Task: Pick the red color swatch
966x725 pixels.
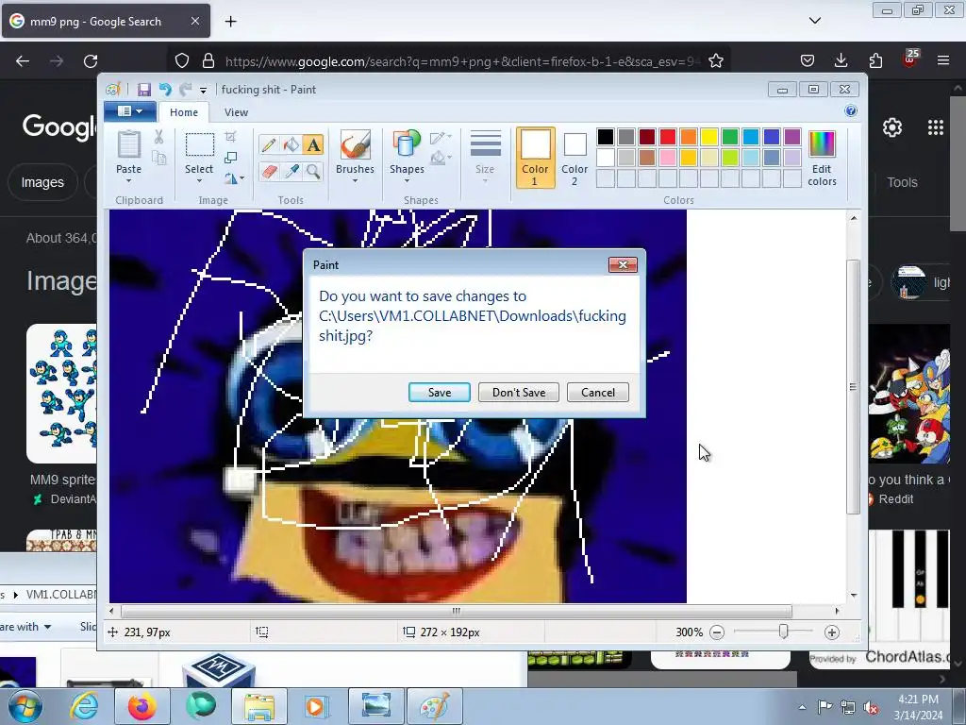Action: coord(667,136)
